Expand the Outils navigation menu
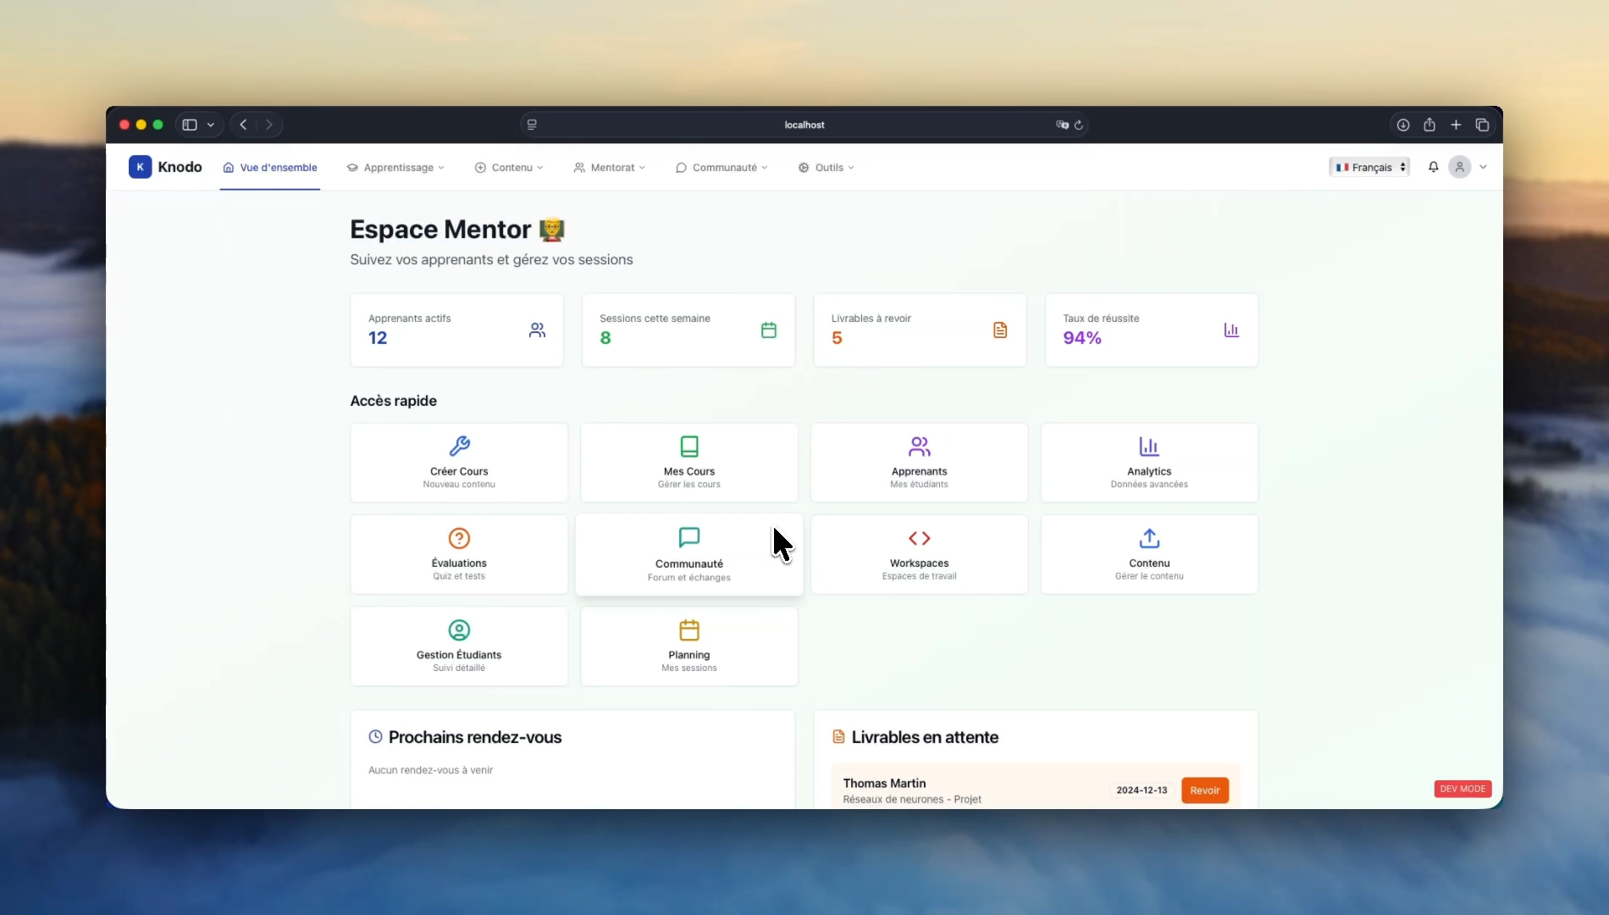Image resolution: width=1609 pixels, height=915 pixels. click(827, 168)
